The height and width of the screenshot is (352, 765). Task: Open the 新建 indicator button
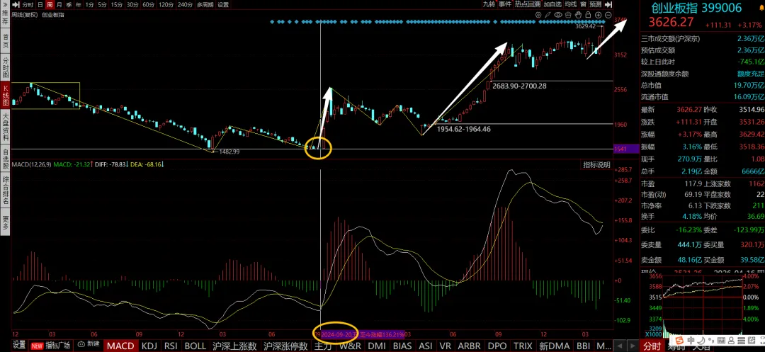(x=89, y=345)
